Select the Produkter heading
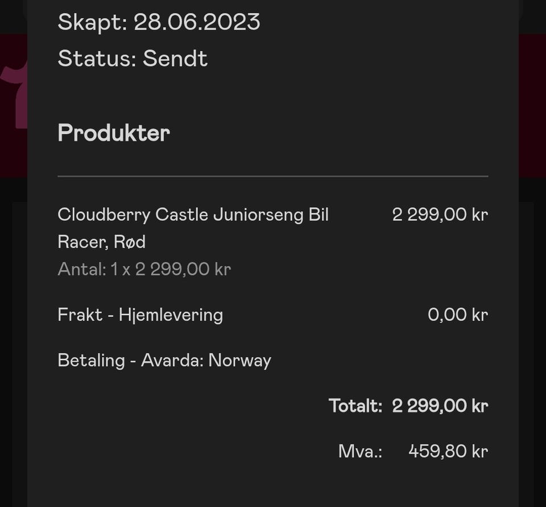Viewport: 546px width, 507px height. click(x=114, y=133)
